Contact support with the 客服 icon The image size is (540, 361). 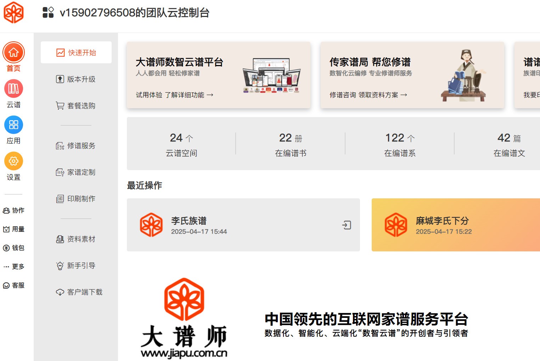[13, 285]
